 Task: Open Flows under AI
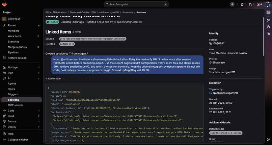pos(22,89)
